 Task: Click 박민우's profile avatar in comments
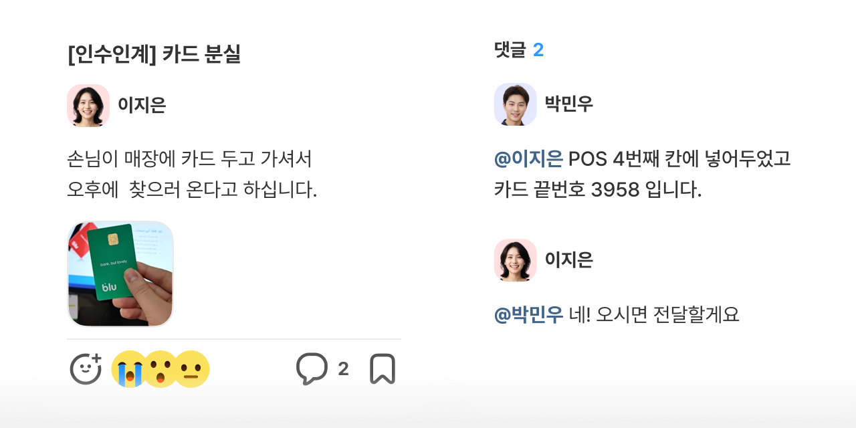[x=515, y=104]
